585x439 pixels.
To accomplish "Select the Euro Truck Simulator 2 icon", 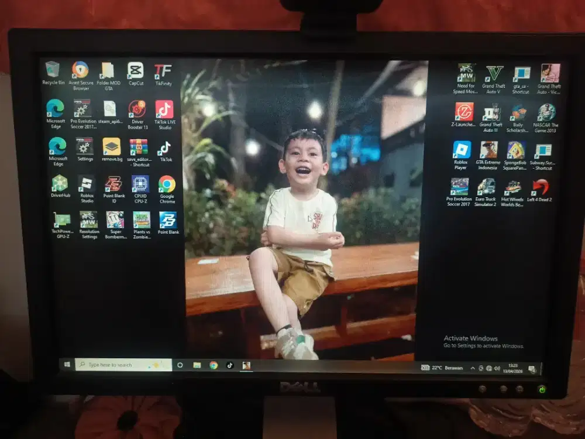I will [486, 187].
